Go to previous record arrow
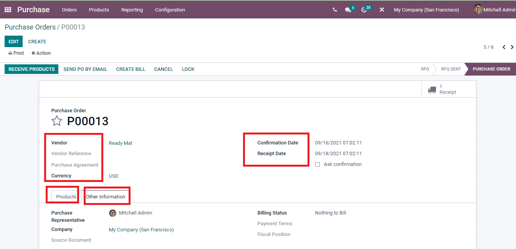Image resolution: width=516 pixels, height=249 pixels. click(504, 47)
